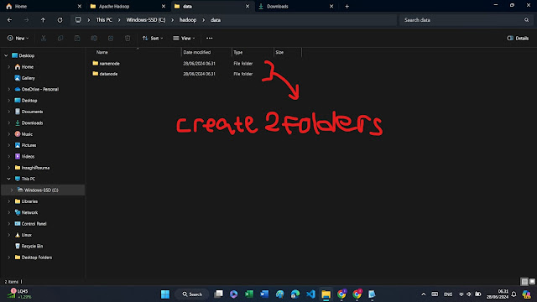The height and width of the screenshot is (302, 537).
Task: Add a new Explorer tab
Action: pyautogui.click(x=347, y=6)
